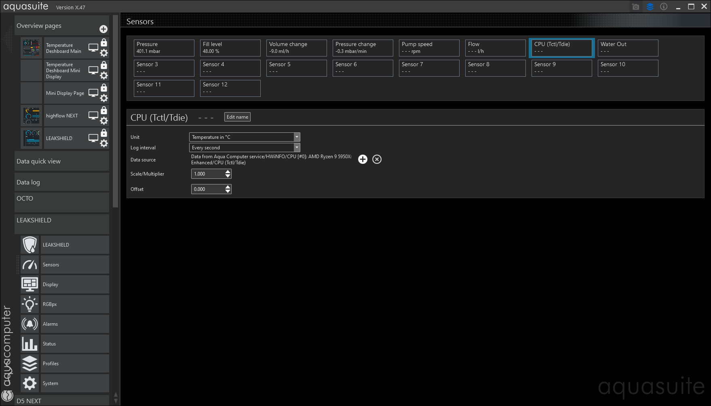This screenshot has height=406, width=711.
Task: Add a data source with plus icon
Action: point(363,159)
